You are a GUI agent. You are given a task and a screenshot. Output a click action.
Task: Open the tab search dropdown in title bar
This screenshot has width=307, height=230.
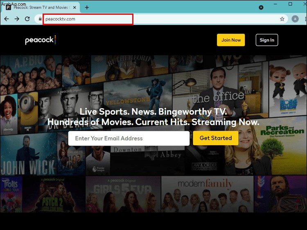click(x=261, y=7)
